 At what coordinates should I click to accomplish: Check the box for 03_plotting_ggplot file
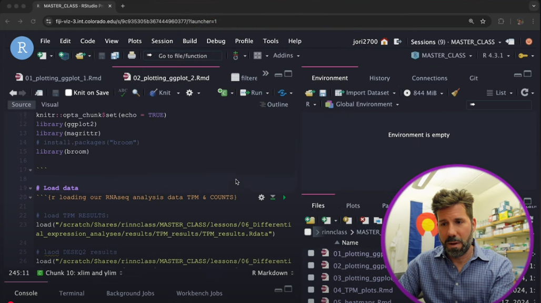311,278
